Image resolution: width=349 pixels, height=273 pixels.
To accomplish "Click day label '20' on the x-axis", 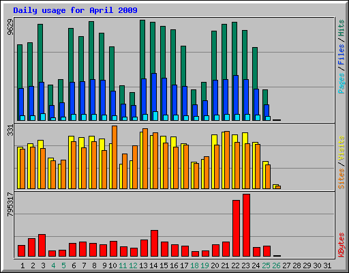I will click(x=215, y=265).
